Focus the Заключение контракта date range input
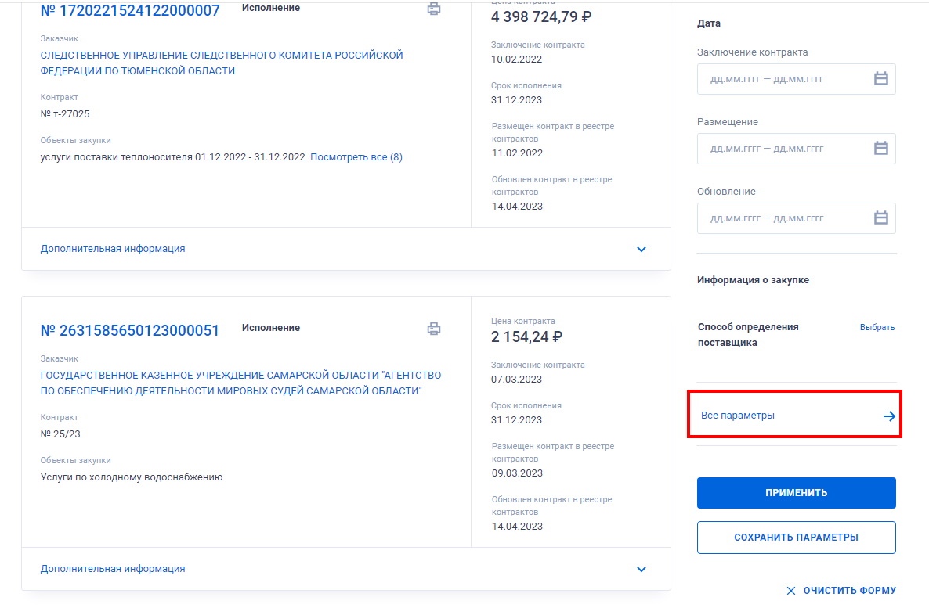This screenshot has height=608, width=929. pos(797,79)
